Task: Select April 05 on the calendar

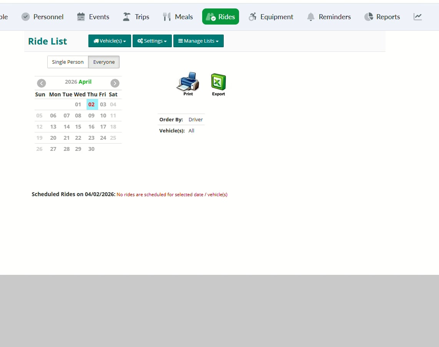Action: point(40,116)
